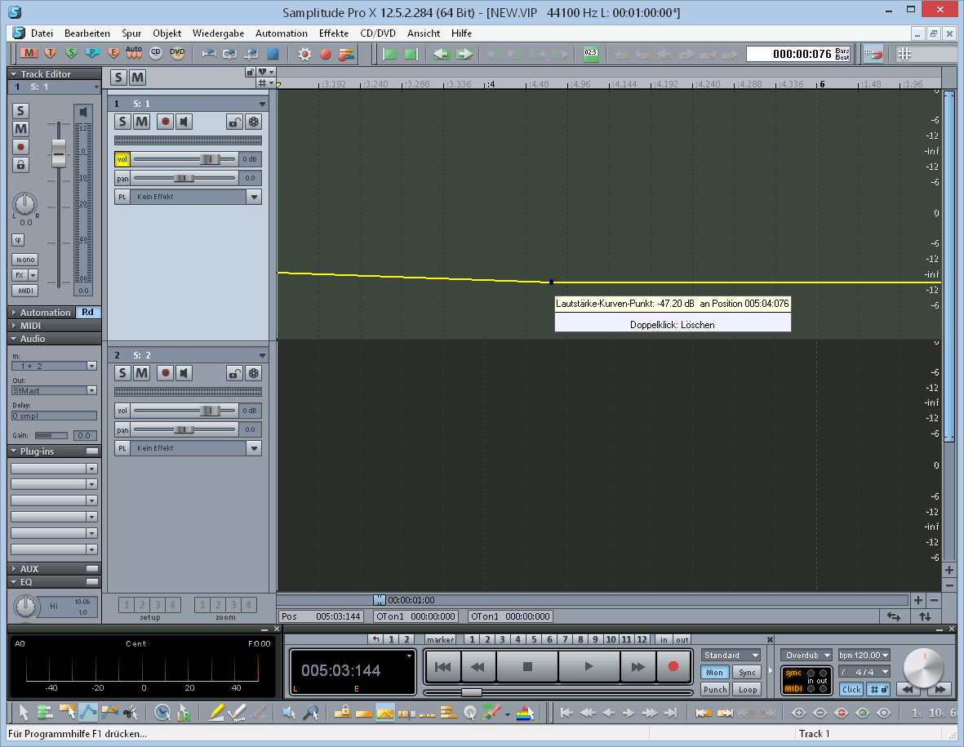Click the volume curve point on track 1
Image resolution: width=964 pixels, height=747 pixels.
click(x=551, y=282)
